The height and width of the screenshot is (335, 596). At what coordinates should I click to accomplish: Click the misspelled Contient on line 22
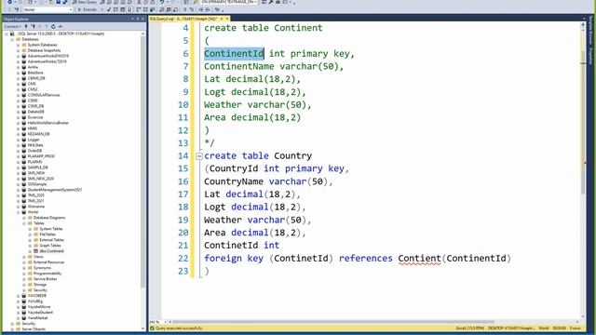click(420, 259)
